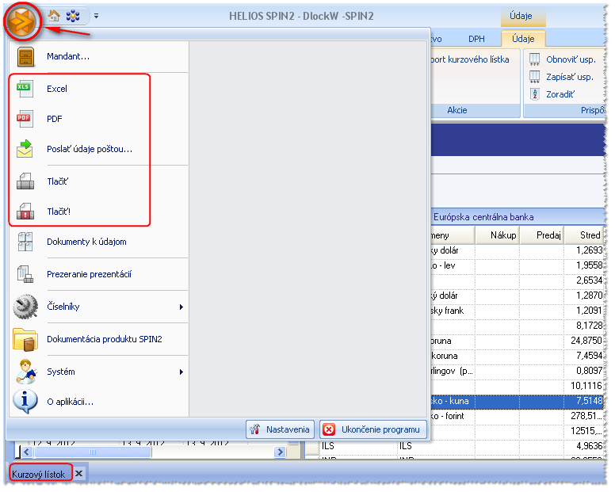The width and height of the screenshot is (615, 492).
Task: Click the value 1,2693 dolár row
Action: point(589,250)
